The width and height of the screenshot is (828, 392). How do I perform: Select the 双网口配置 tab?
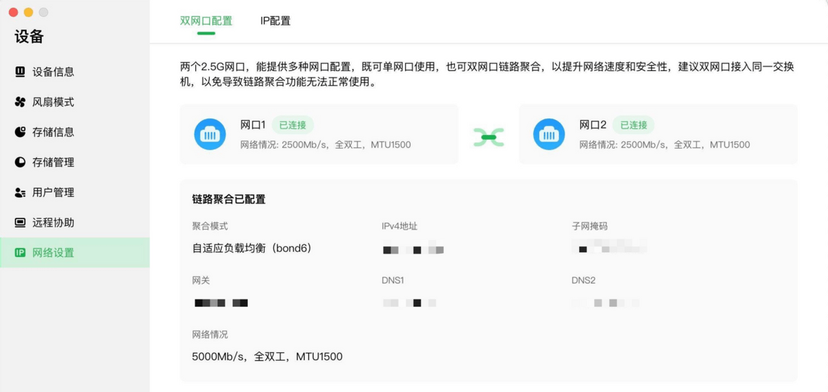[x=206, y=21]
